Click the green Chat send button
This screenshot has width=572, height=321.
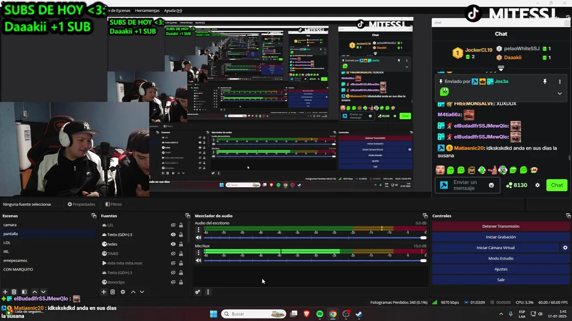[x=557, y=185]
